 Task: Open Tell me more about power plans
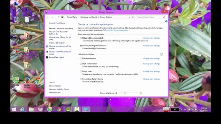[116, 30]
